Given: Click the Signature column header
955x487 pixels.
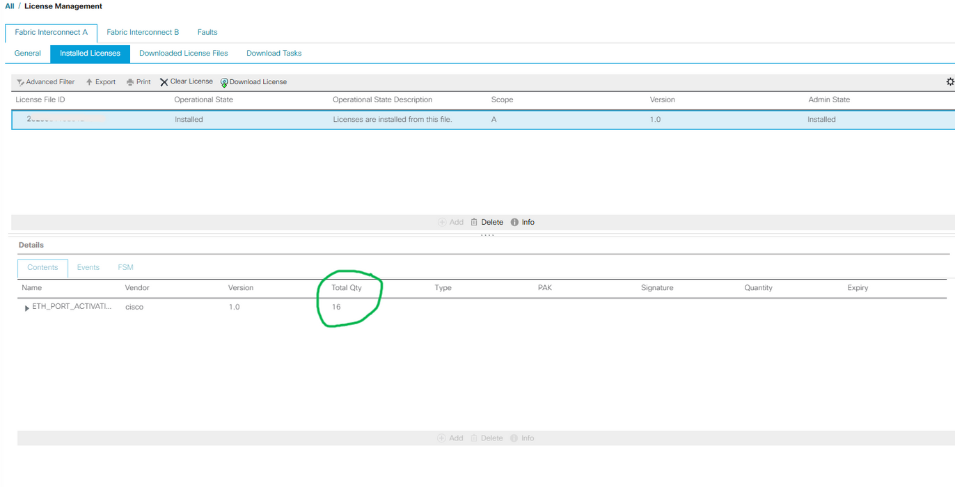Looking at the screenshot, I should (x=657, y=288).
